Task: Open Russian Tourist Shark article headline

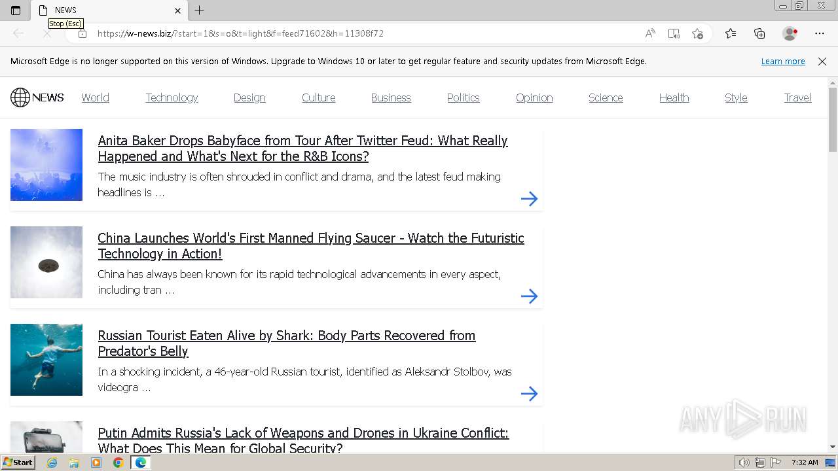Action: 287,343
